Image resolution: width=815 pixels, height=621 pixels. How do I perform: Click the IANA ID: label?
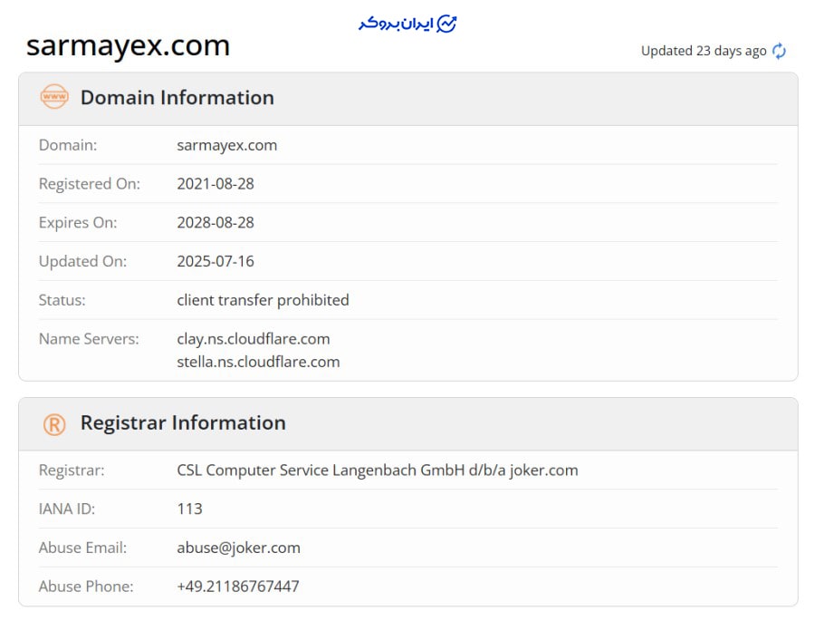click(66, 509)
